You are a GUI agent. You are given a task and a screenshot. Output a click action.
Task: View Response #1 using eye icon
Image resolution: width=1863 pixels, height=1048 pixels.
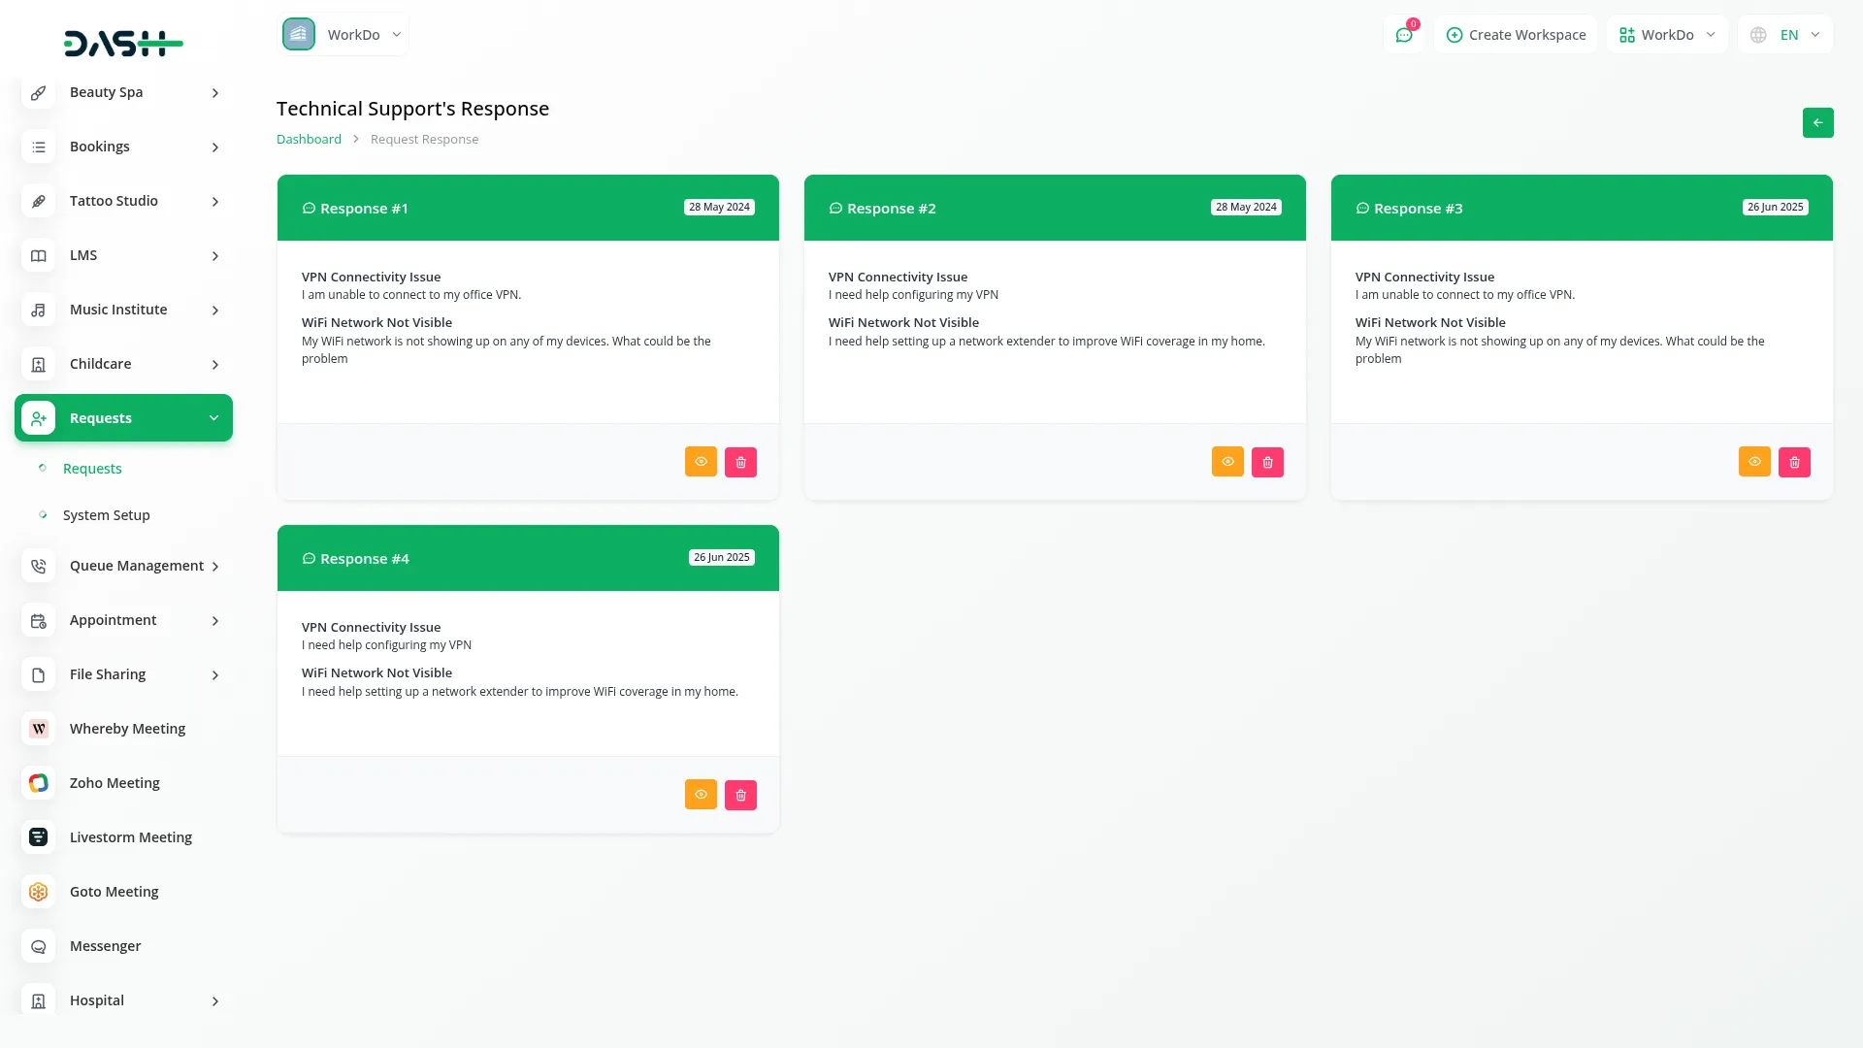click(x=701, y=462)
